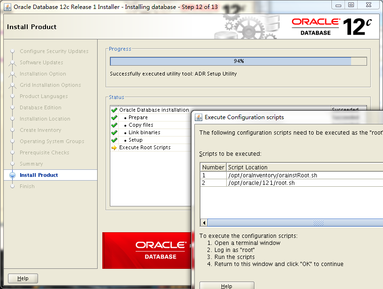Click the green checkmark beside "Prepare"
Image resolution: width=383 pixels, height=289 pixels.
pyautogui.click(x=114, y=119)
